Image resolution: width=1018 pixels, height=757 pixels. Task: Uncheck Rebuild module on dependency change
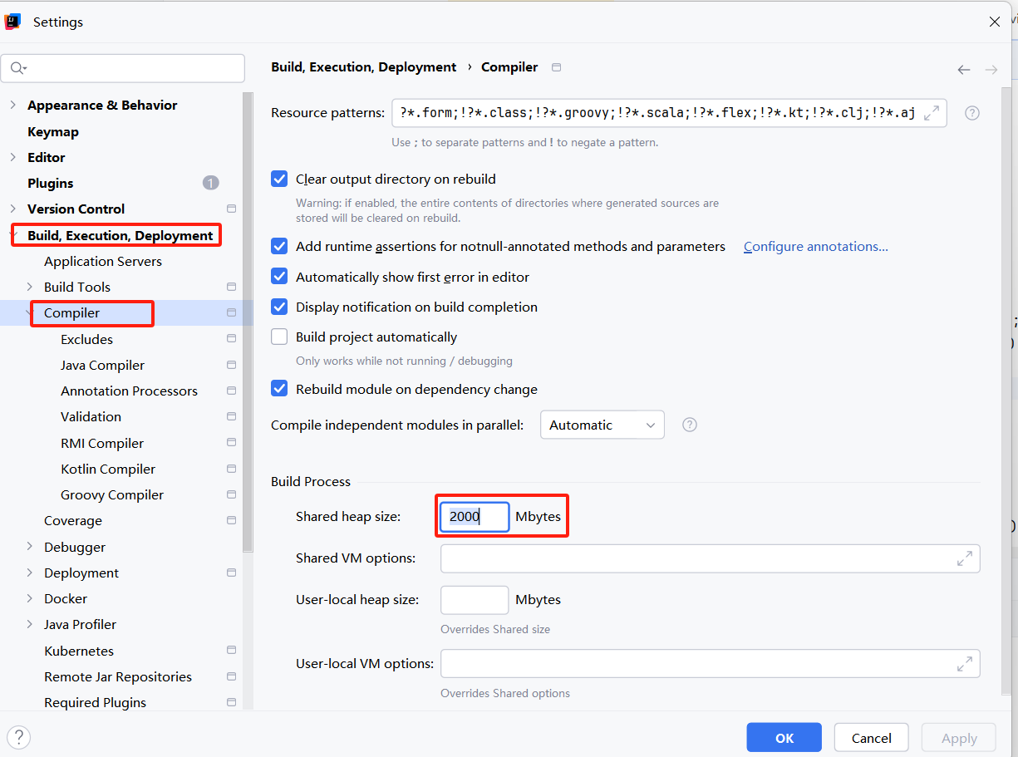pos(278,389)
